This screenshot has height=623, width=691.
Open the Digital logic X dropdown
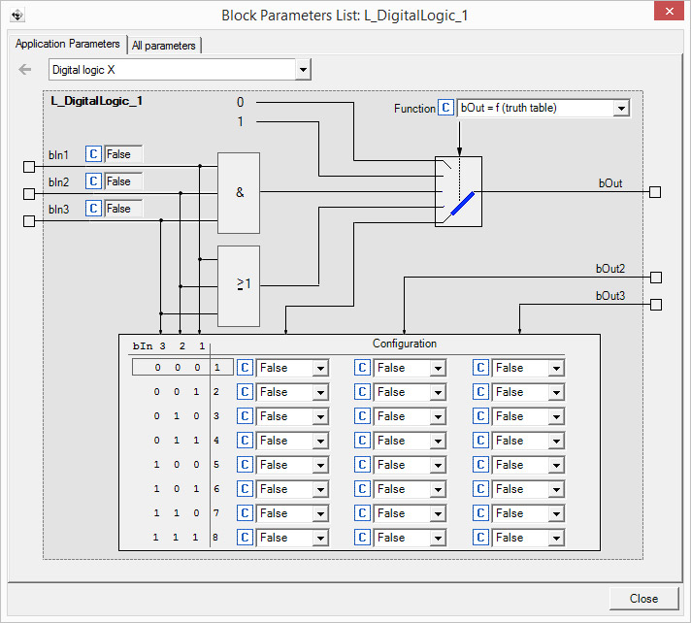(x=303, y=70)
